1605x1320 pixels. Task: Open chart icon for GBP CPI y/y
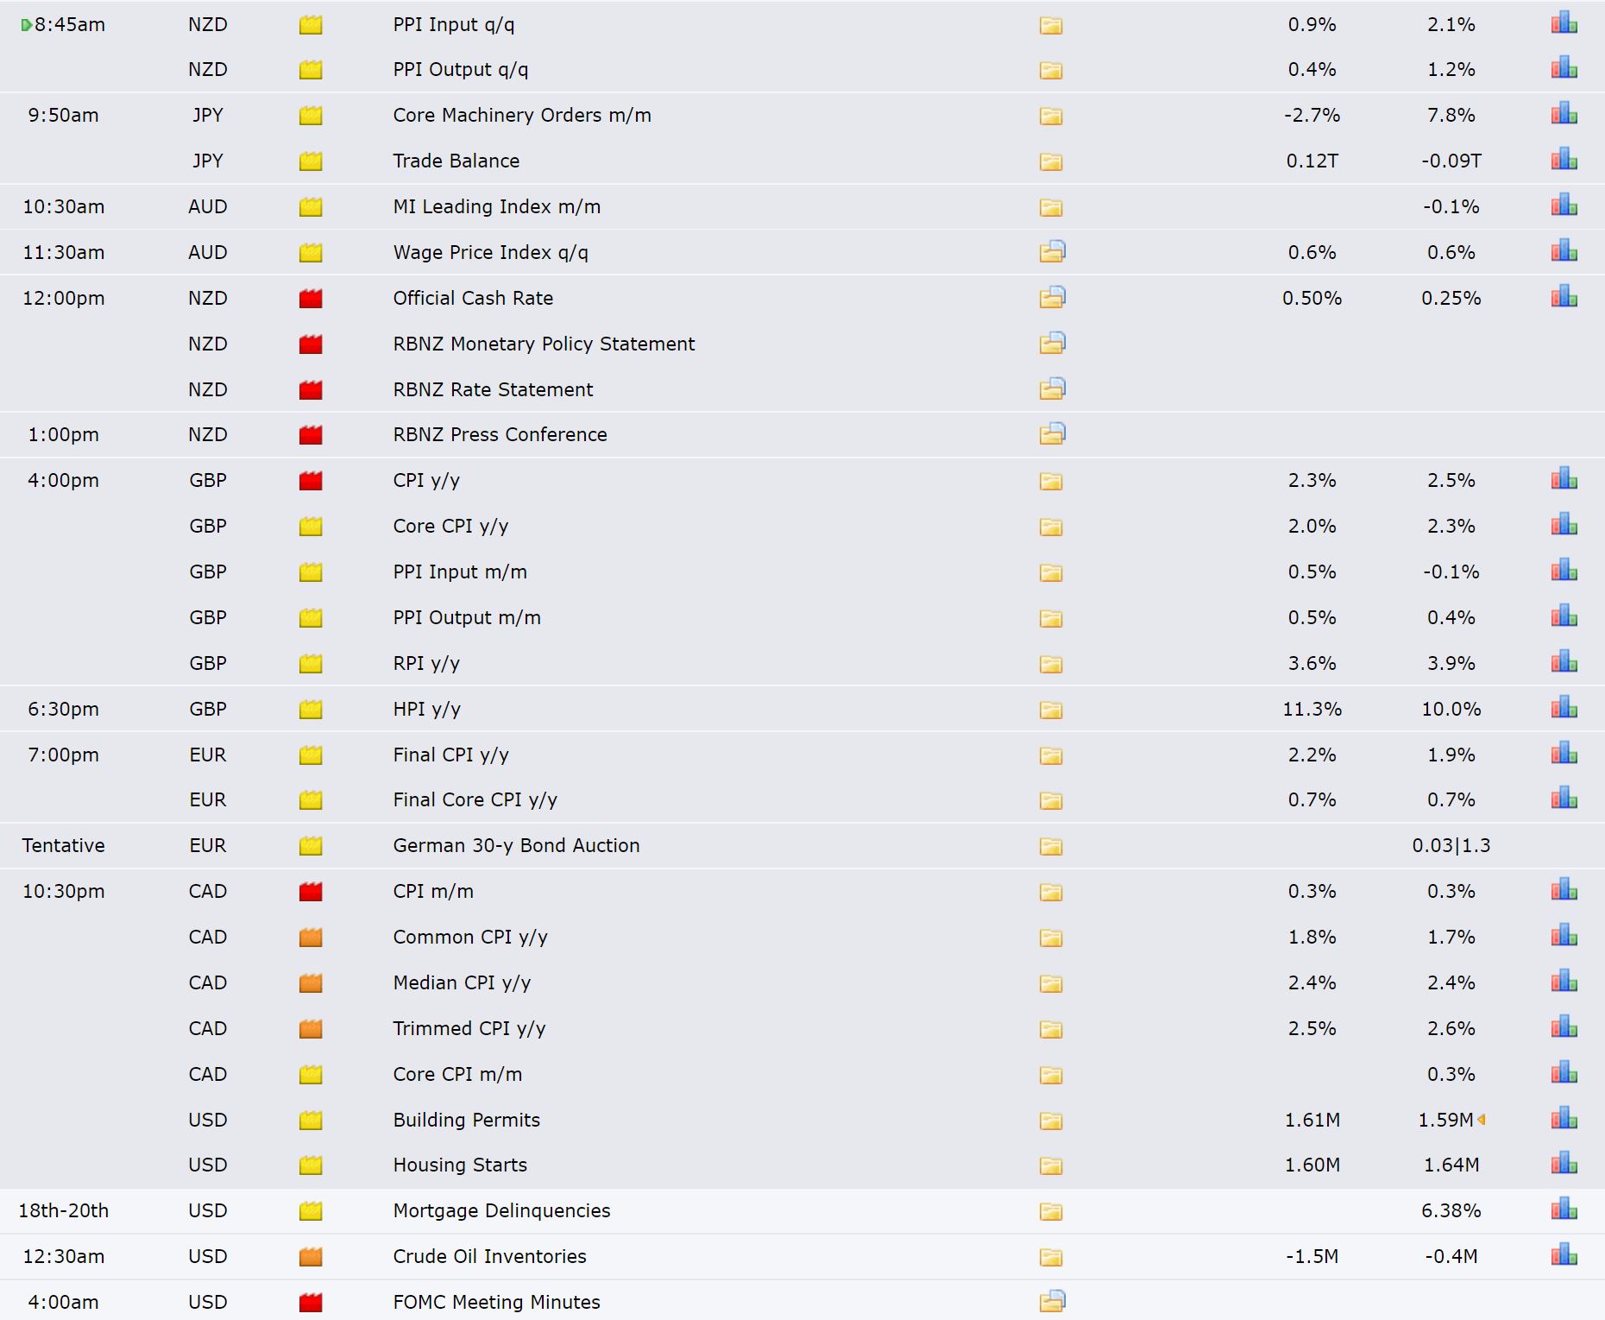click(x=1564, y=479)
